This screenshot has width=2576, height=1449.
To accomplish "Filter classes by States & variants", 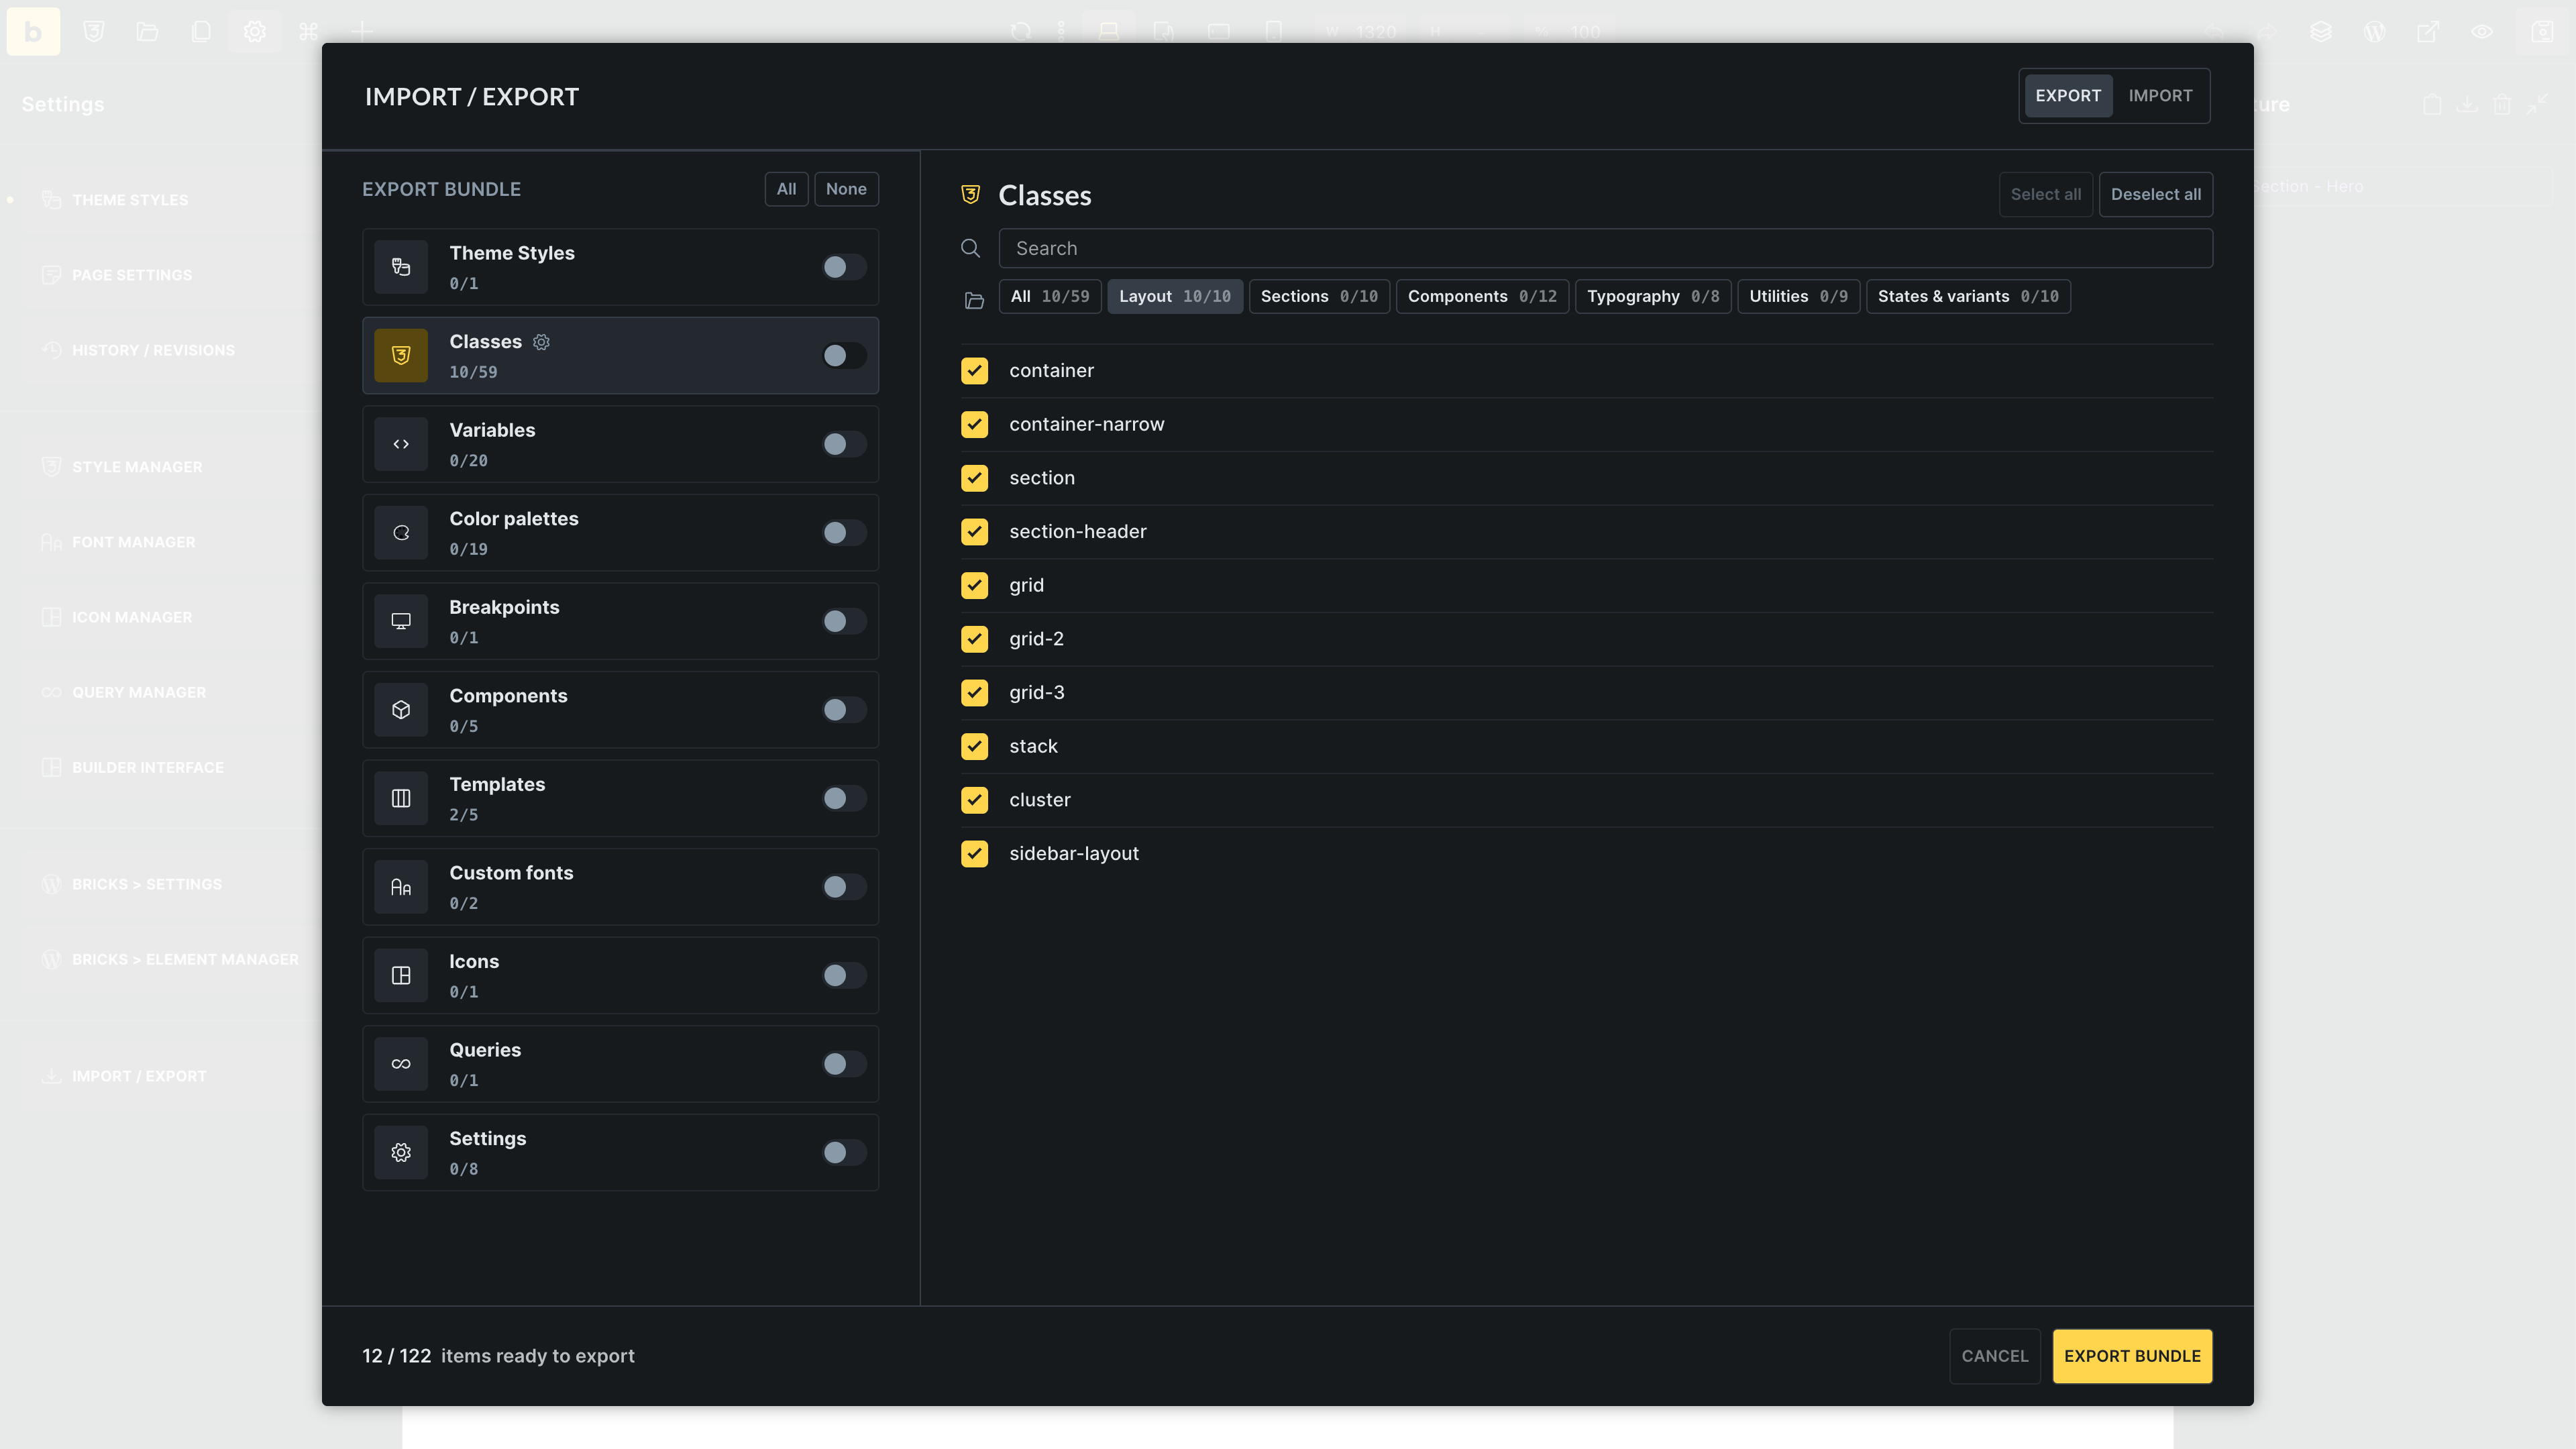I will pos(1968,296).
